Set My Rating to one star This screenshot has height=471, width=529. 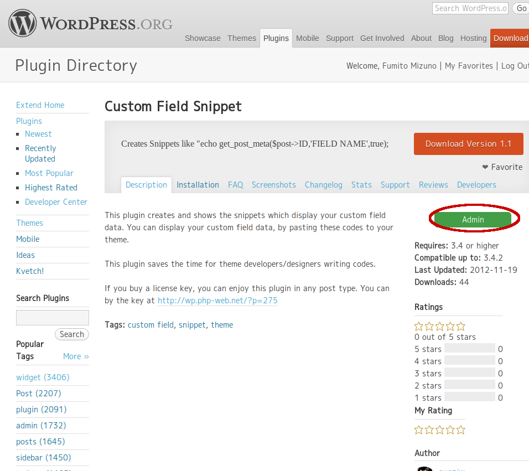coord(419,430)
